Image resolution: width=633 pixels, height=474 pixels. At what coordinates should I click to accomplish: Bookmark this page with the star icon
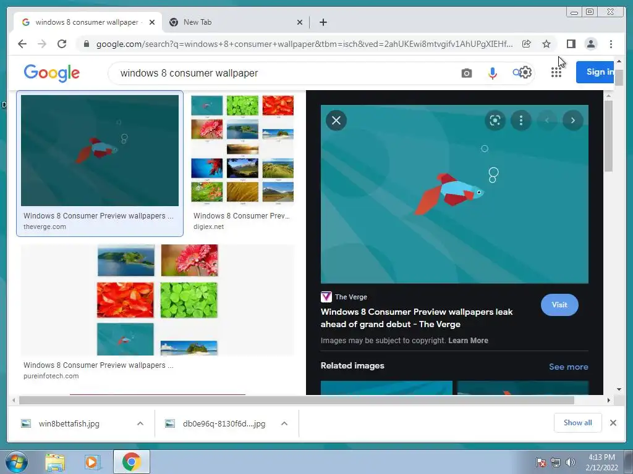point(546,44)
